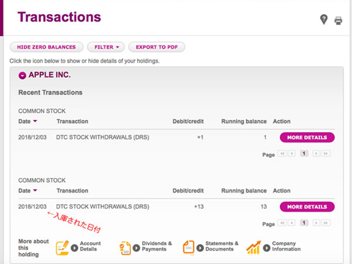This screenshot has width=352, height=264.
Task: Open Statements & Documents link
Action: [222, 246]
